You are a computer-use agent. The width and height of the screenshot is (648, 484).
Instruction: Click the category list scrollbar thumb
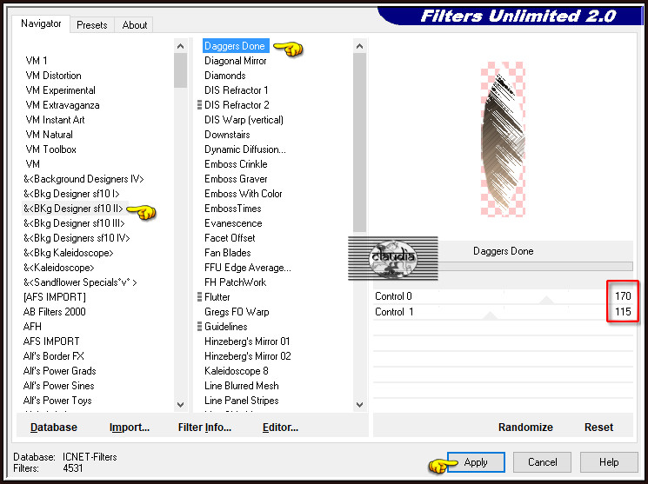181,70
